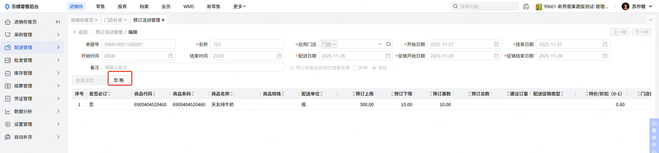
Task: Expand the 数据分析 menu chevron
Action: point(58,111)
